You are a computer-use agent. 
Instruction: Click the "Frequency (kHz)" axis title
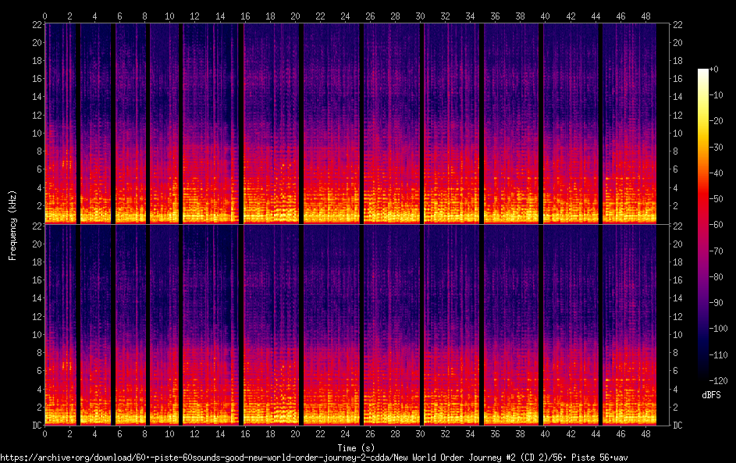pyautogui.click(x=12, y=226)
